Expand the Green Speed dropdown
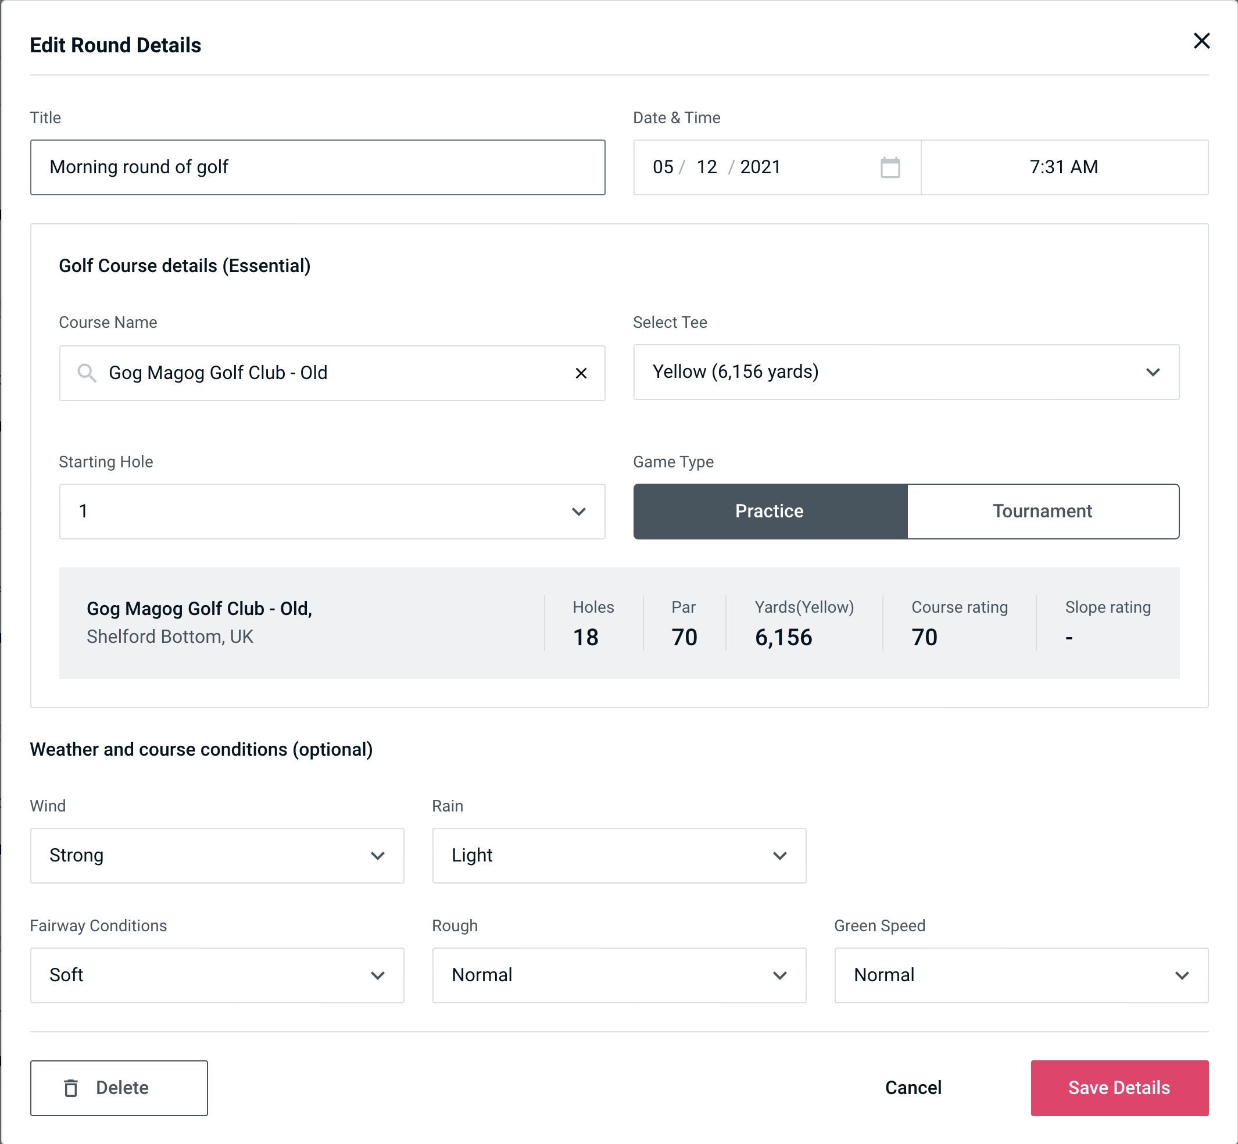 pos(1020,975)
